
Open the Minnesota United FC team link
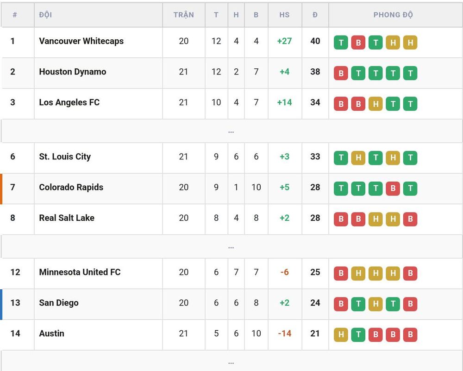click(x=80, y=272)
